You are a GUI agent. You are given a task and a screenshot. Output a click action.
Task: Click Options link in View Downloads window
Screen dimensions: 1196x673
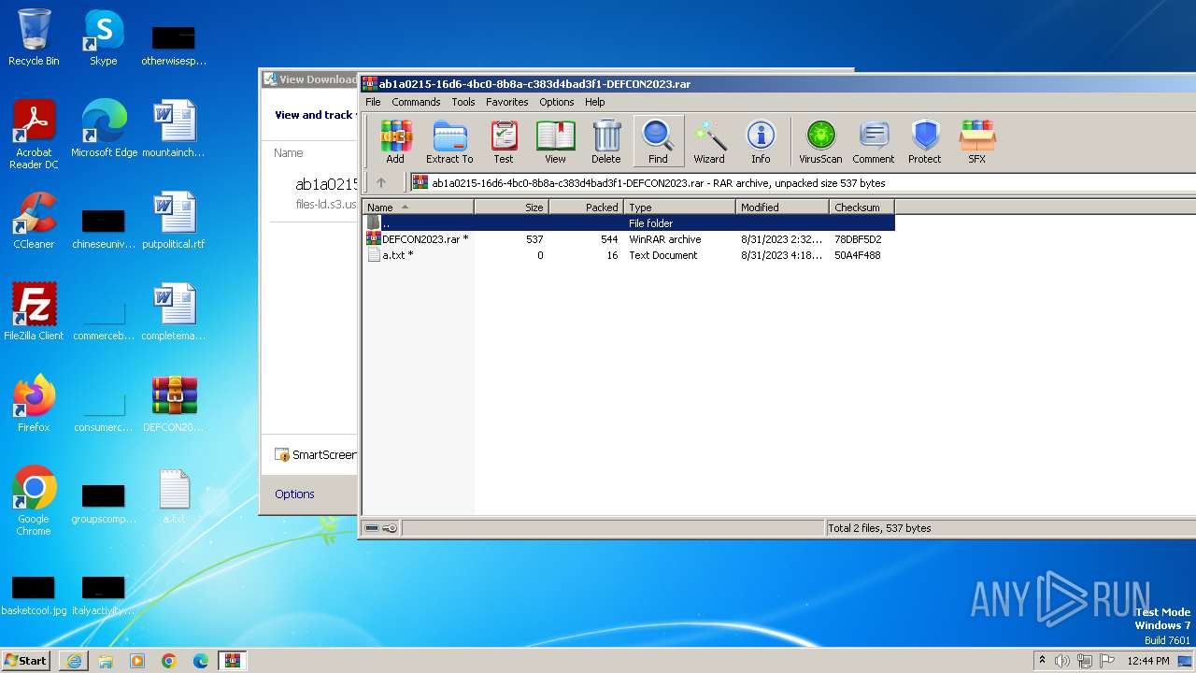(x=294, y=494)
